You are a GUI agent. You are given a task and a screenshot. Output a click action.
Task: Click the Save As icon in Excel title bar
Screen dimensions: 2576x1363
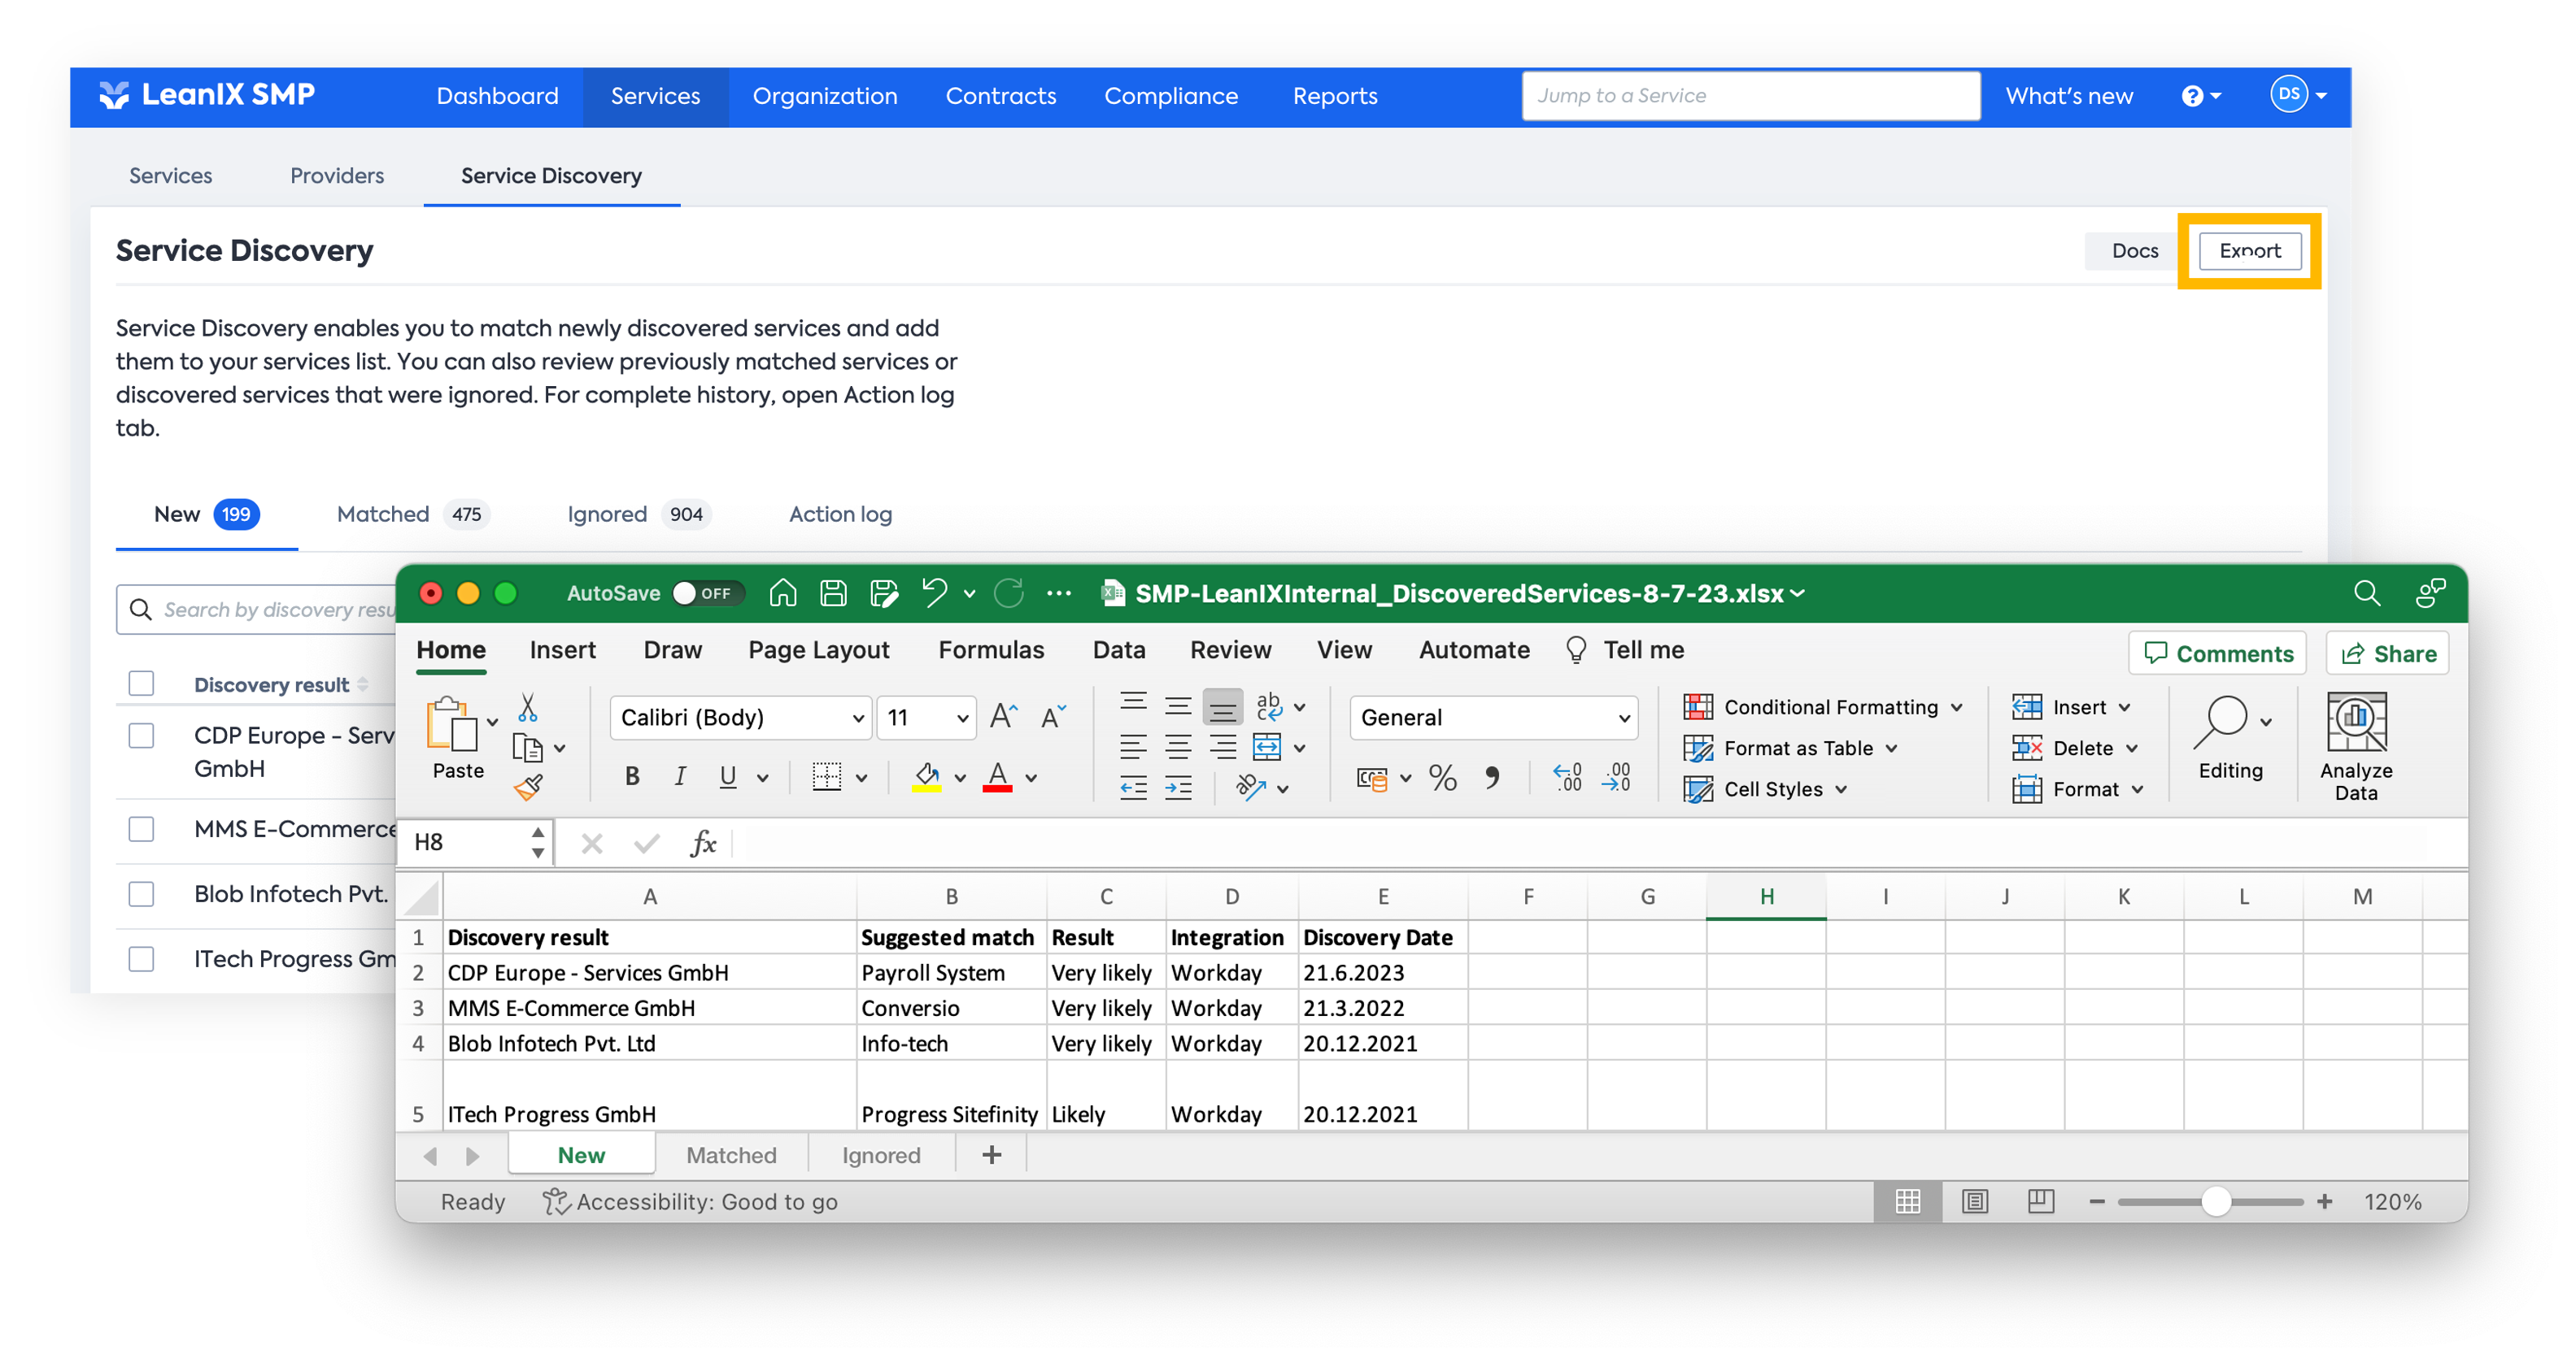click(x=884, y=593)
